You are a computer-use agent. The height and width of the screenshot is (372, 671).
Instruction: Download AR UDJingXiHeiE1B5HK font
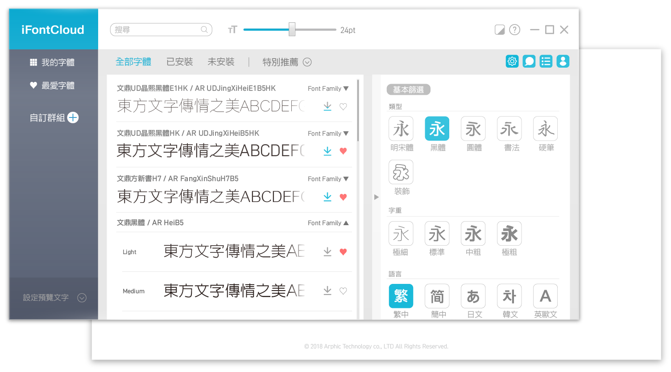(327, 106)
